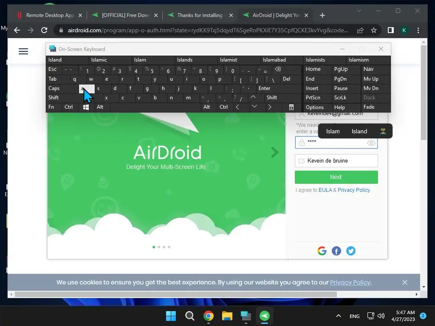Toggle Fn key on keyboard
This screenshot has height=326, width=435.
[x=54, y=107]
